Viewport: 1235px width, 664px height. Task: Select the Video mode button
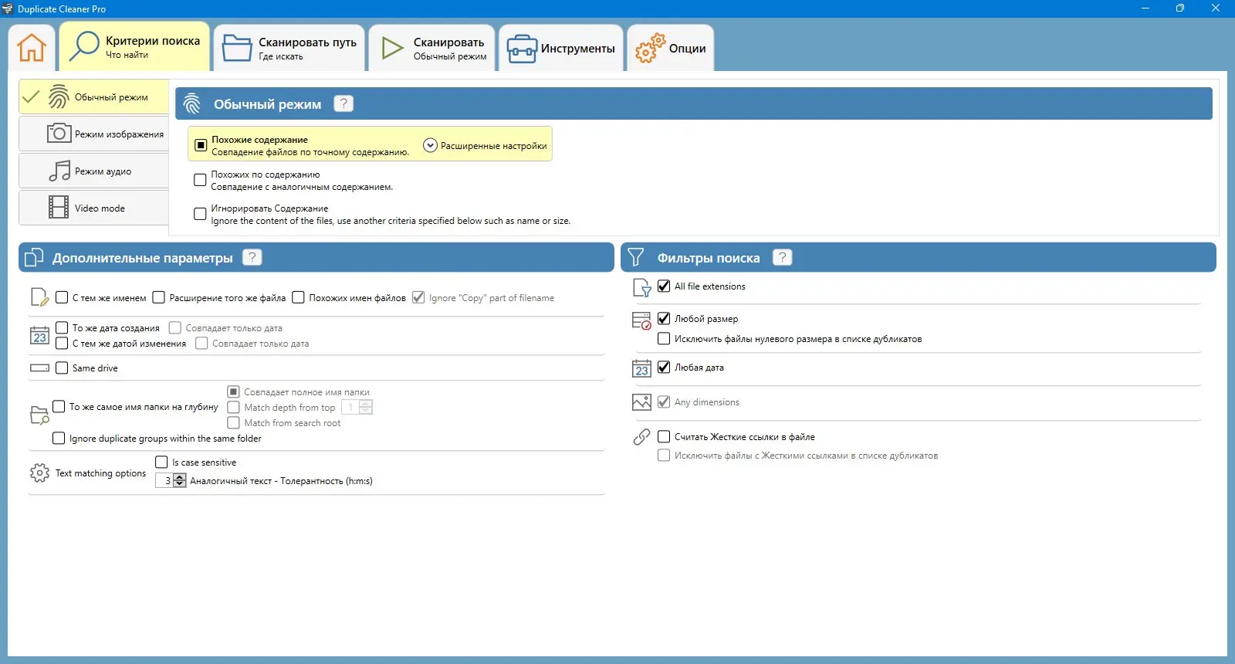pos(93,208)
